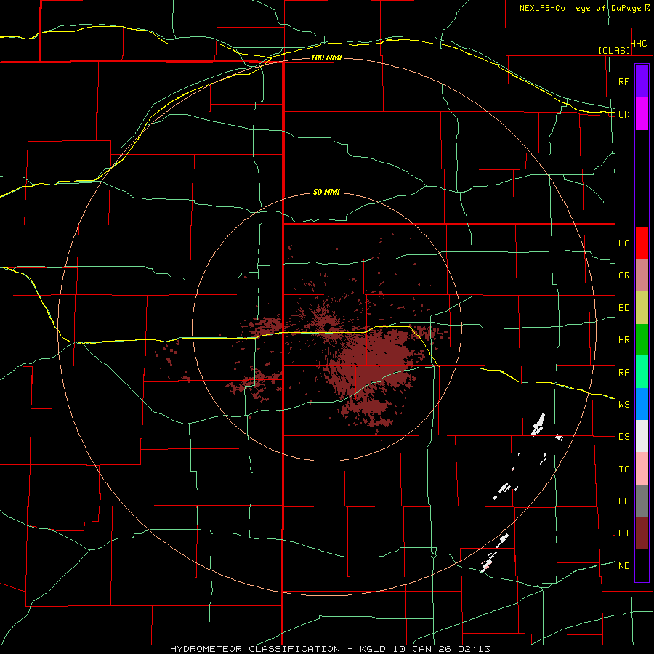Click the HR green legend swatch
654x654 pixels.
coord(642,340)
